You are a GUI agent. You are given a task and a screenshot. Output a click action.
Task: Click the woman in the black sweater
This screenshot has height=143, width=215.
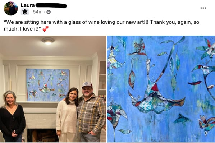coord(12,116)
